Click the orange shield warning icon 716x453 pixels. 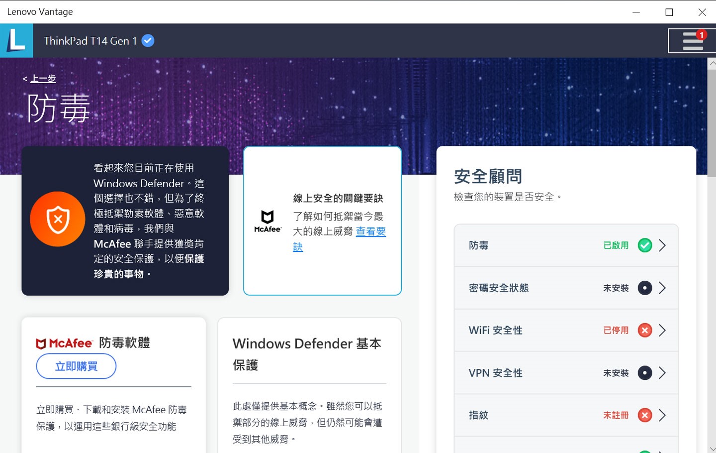(58, 219)
